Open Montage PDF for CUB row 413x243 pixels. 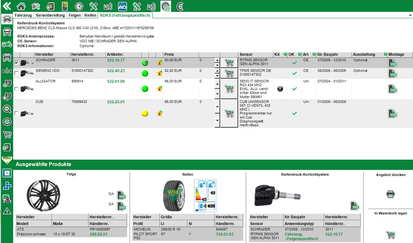pos(393,113)
